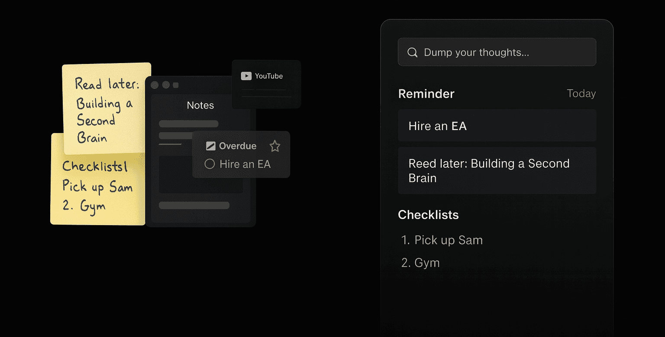
Task: Select checklist item Pick up Sam
Action: (448, 240)
